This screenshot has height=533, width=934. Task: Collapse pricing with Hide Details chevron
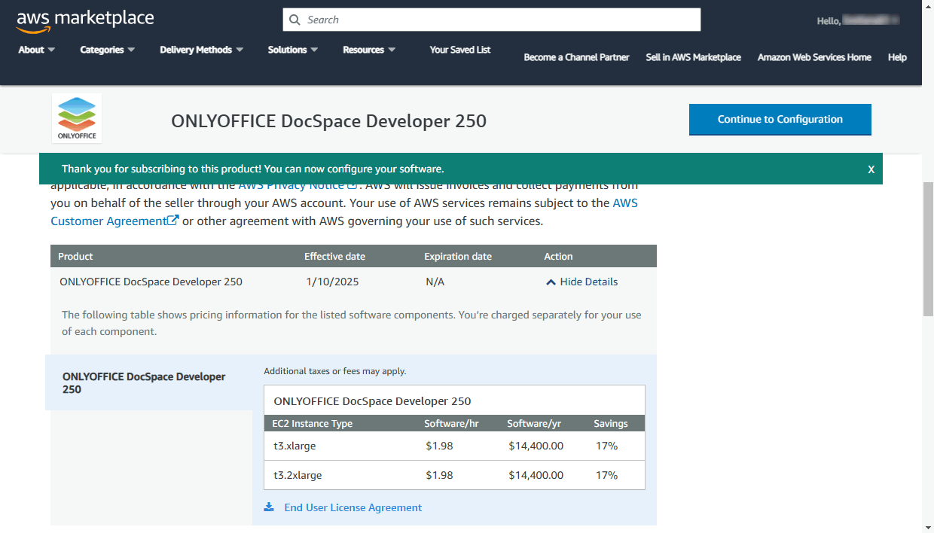click(551, 282)
